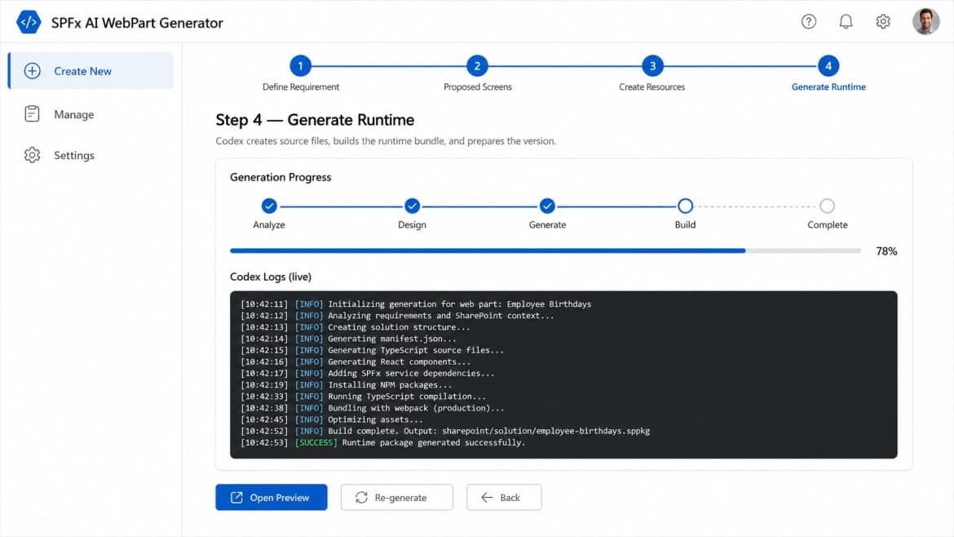Open the help question mark icon

click(x=809, y=22)
